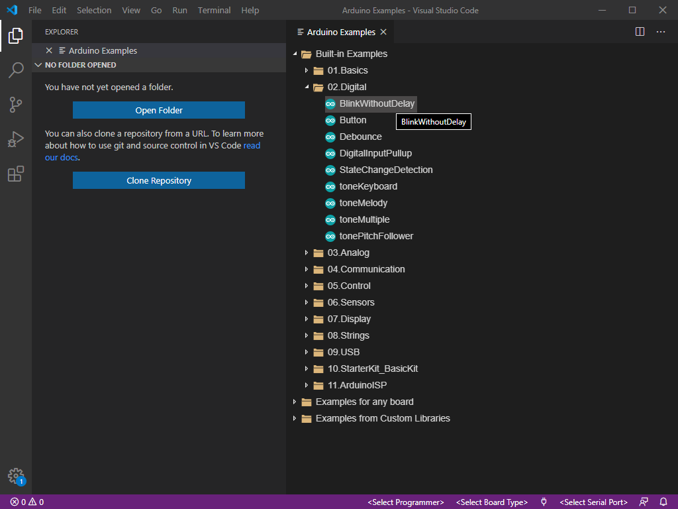Image resolution: width=678 pixels, height=509 pixels.
Task: Expand the 10.StarterKit_BasicKit folder arrow
Action: point(306,368)
